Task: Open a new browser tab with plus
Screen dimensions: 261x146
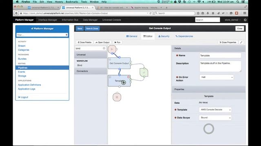Action: pos(166,8)
